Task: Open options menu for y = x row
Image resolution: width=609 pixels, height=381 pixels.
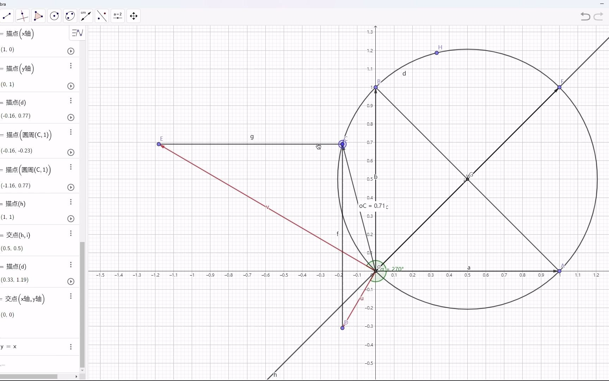Action: tap(71, 347)
